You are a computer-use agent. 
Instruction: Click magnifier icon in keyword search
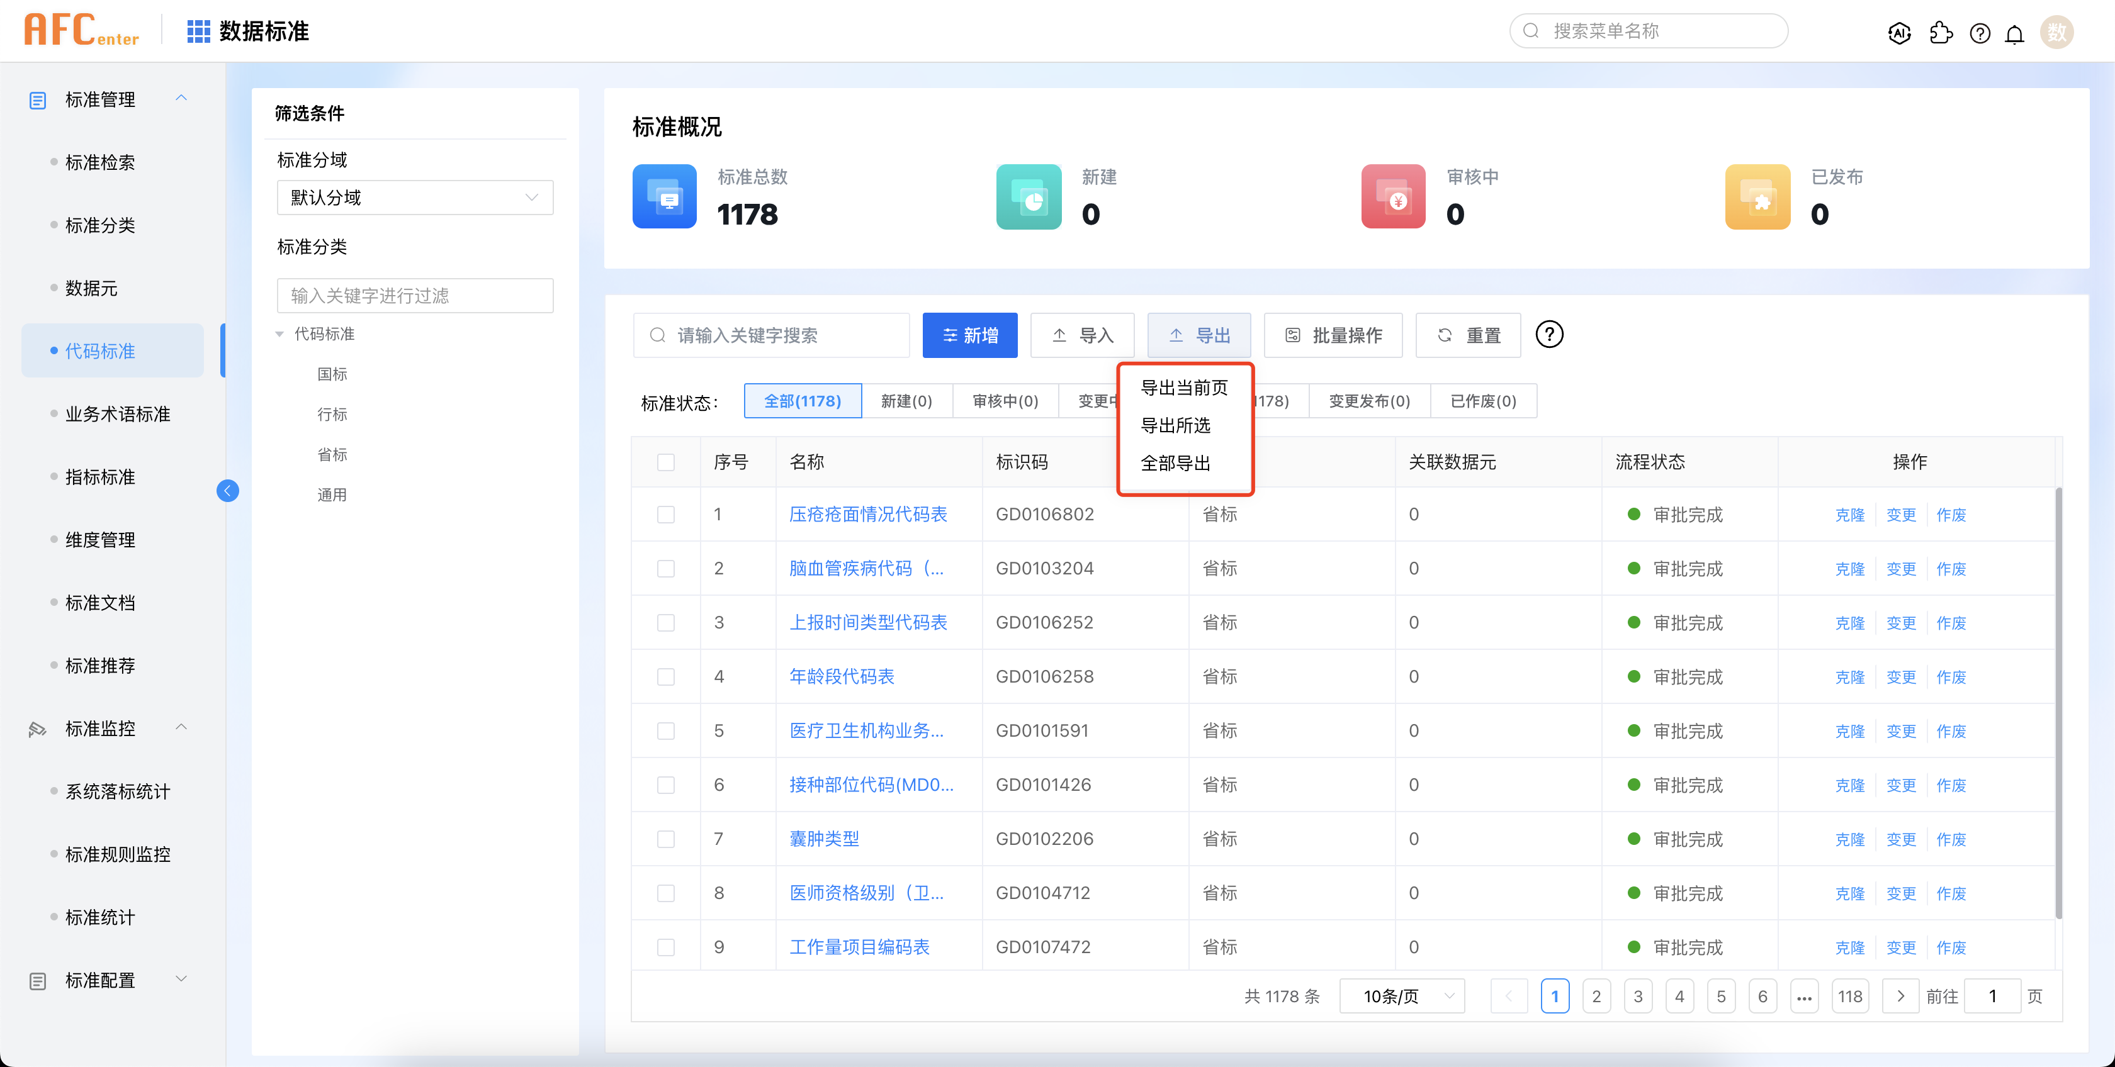click(x=658, y=335)
